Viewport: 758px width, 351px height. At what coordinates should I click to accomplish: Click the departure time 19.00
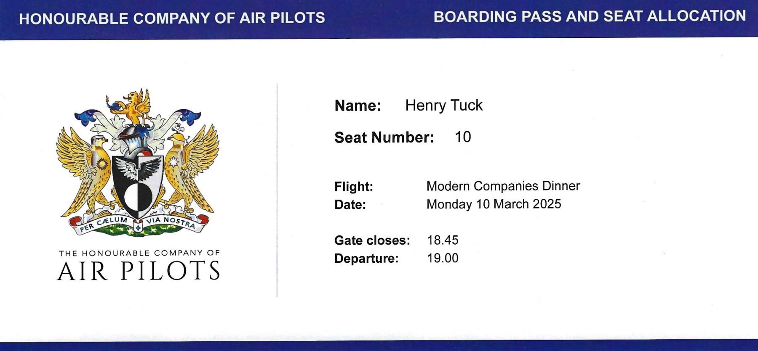pyautogui.click(x=443, y=258)
